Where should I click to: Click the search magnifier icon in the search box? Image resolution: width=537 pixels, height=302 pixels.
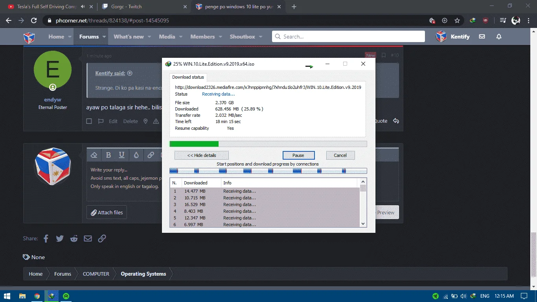tap(278, 37)
